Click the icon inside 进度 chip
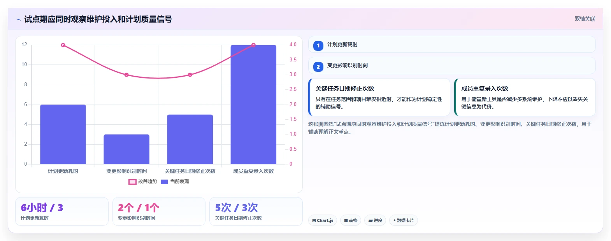Screen dimensions: 611x241 (x=370, y=220)
